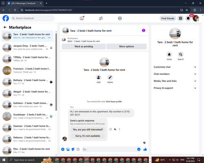Open the Daaman conversation
Image resolution: width=204 pixels, height=163 pixels.
pos(27,128)
